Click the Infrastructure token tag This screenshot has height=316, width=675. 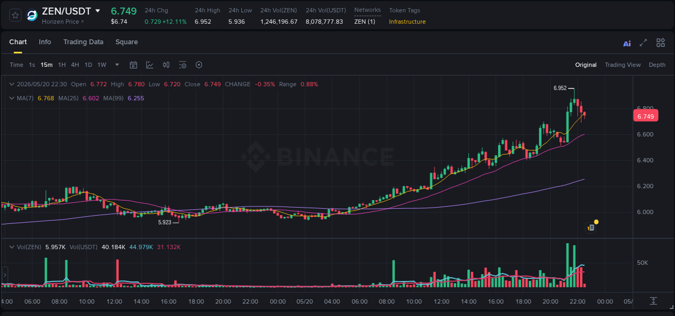pyautogui.click(x=407, y=22)
